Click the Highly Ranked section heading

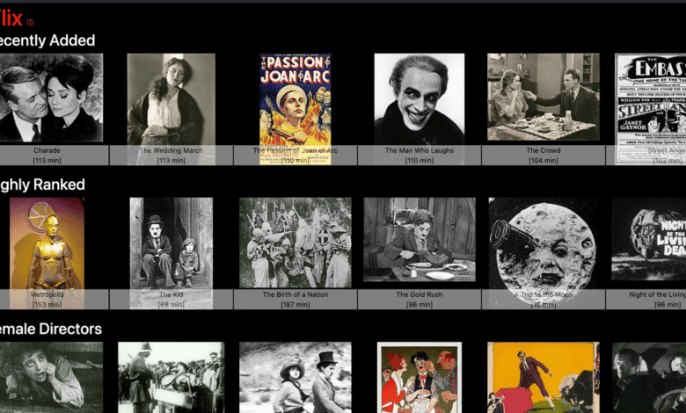(x=41, y=185)
